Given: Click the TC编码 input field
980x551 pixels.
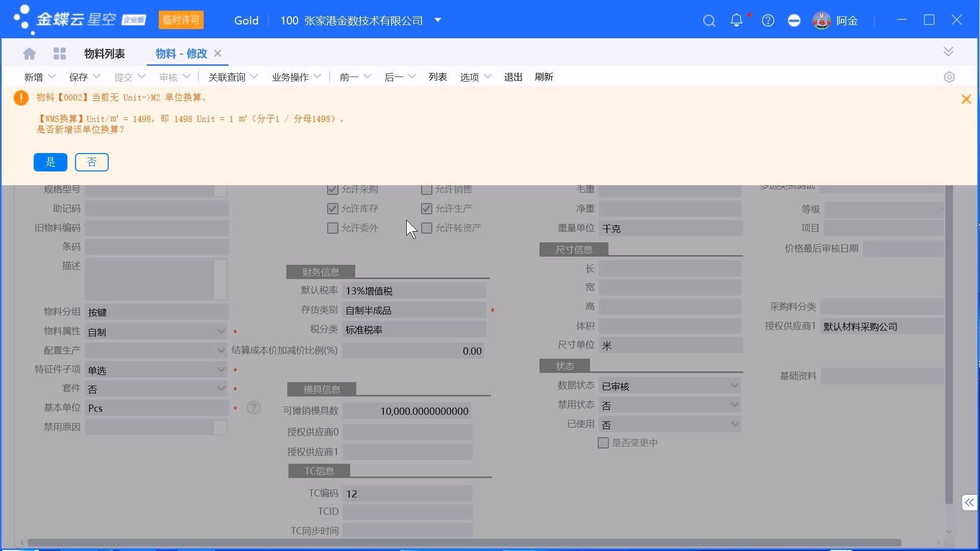Looking at the screenshot, I should tap(407, 493).
